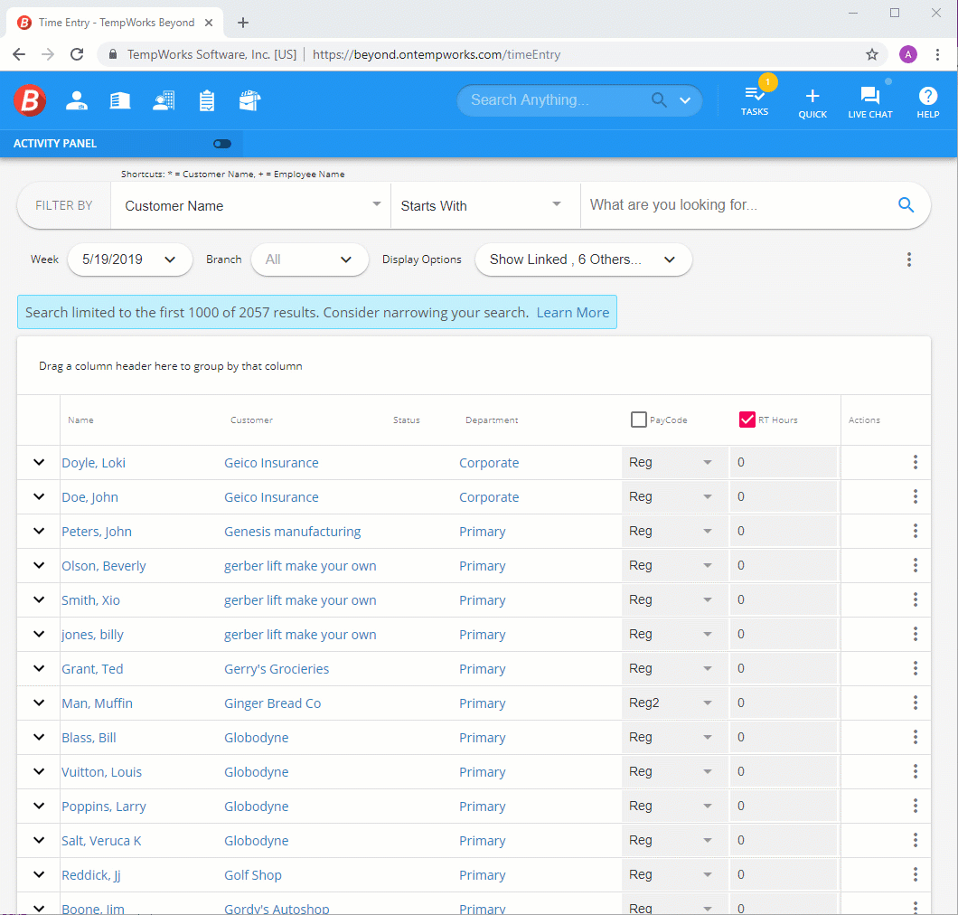Open the Chrome three-dot menu

click(x=937, y=54)
